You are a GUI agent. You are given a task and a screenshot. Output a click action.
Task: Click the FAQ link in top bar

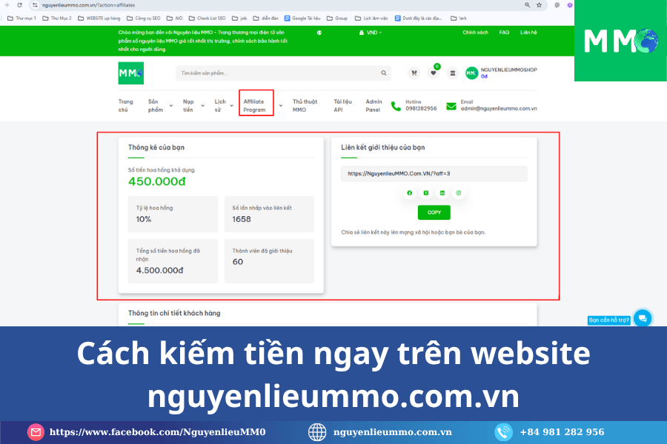point(504,33)
